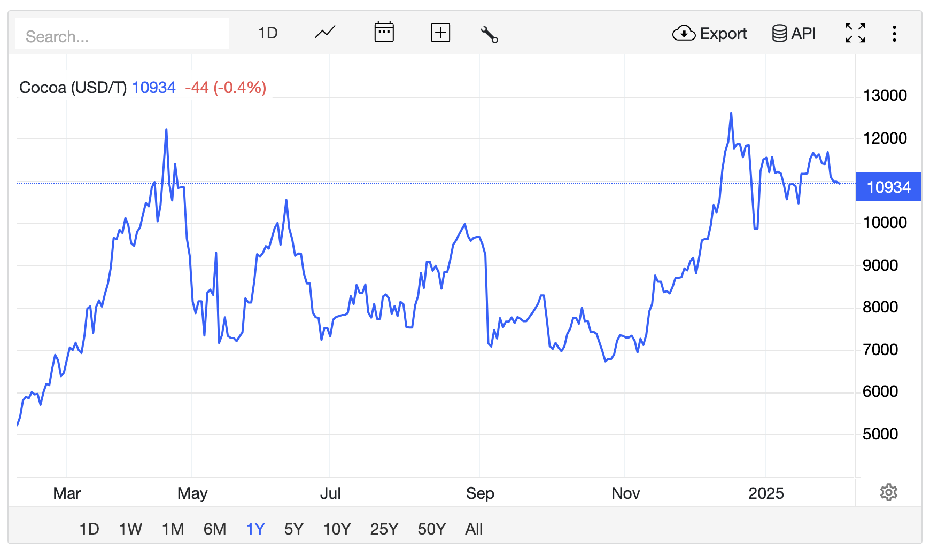930x550 pixels.
Task: Click the Sep x-axis label
Action: [x=480, y=493]
